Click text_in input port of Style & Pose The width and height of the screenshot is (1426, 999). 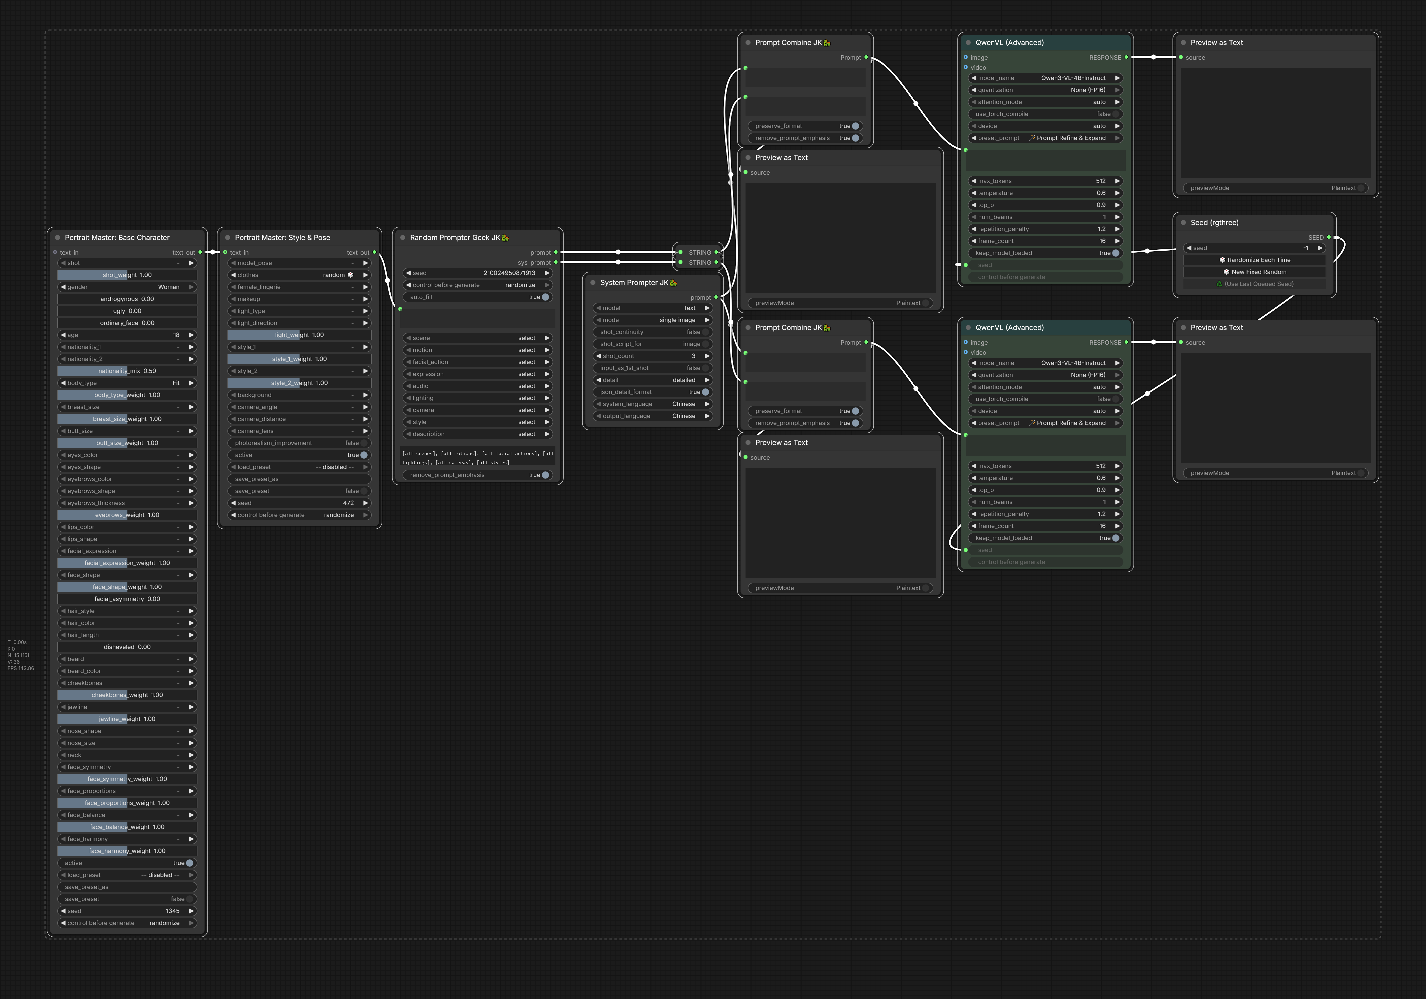[225, 253]
